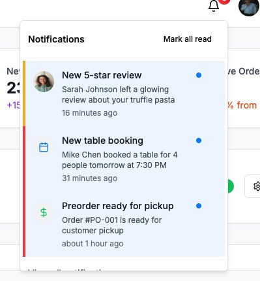Viewport: 260px width, 281px height.
Task: Click the 'about 1 hour ago' timestamp
Action: point(93,244)
